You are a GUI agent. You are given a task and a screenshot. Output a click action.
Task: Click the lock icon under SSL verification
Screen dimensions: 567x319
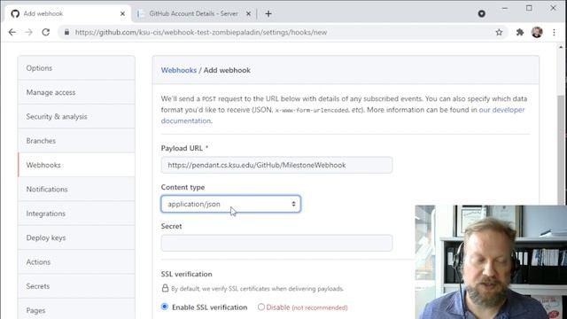point(165,288)
